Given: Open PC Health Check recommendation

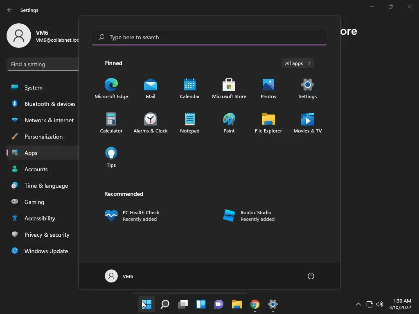Looking at the screenshot, I should [x=132, y=216].
